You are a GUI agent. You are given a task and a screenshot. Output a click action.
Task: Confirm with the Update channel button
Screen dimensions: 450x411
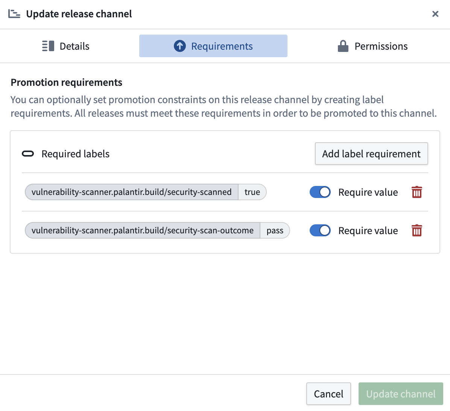click(401, 394)
